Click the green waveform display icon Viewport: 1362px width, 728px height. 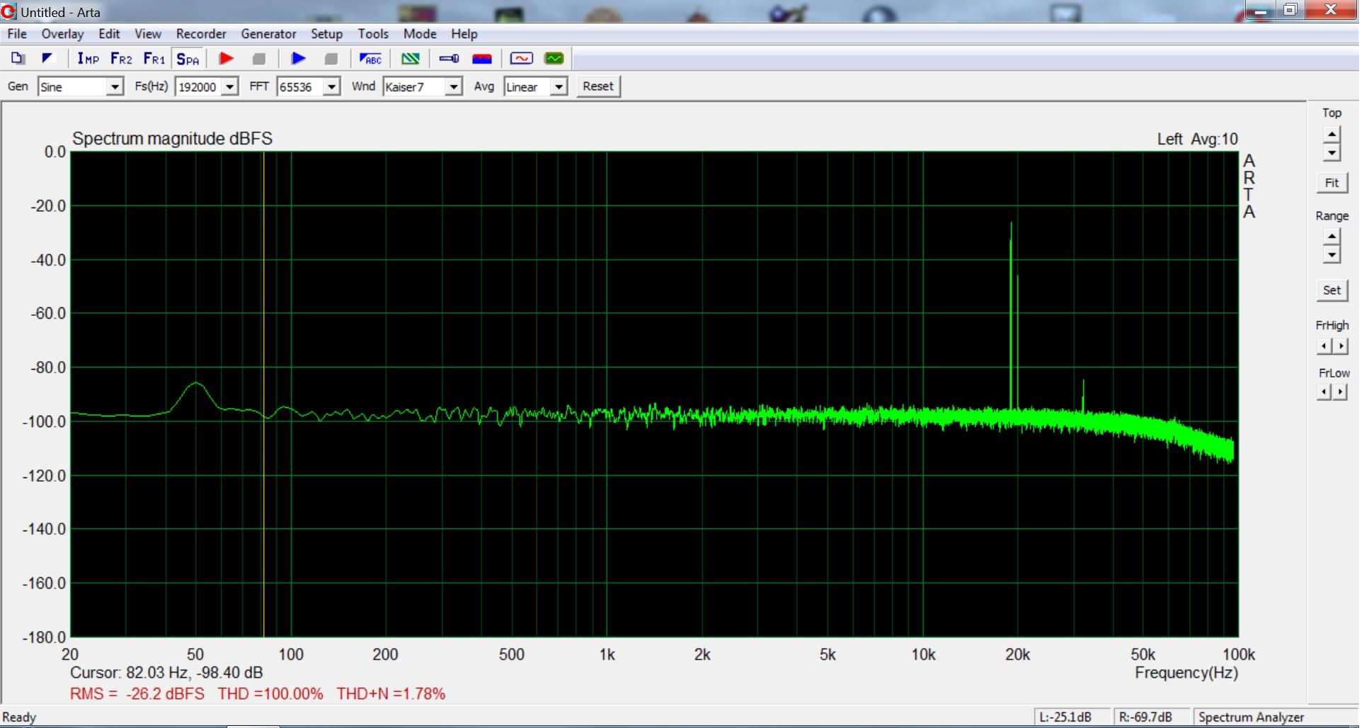[554, 59]
